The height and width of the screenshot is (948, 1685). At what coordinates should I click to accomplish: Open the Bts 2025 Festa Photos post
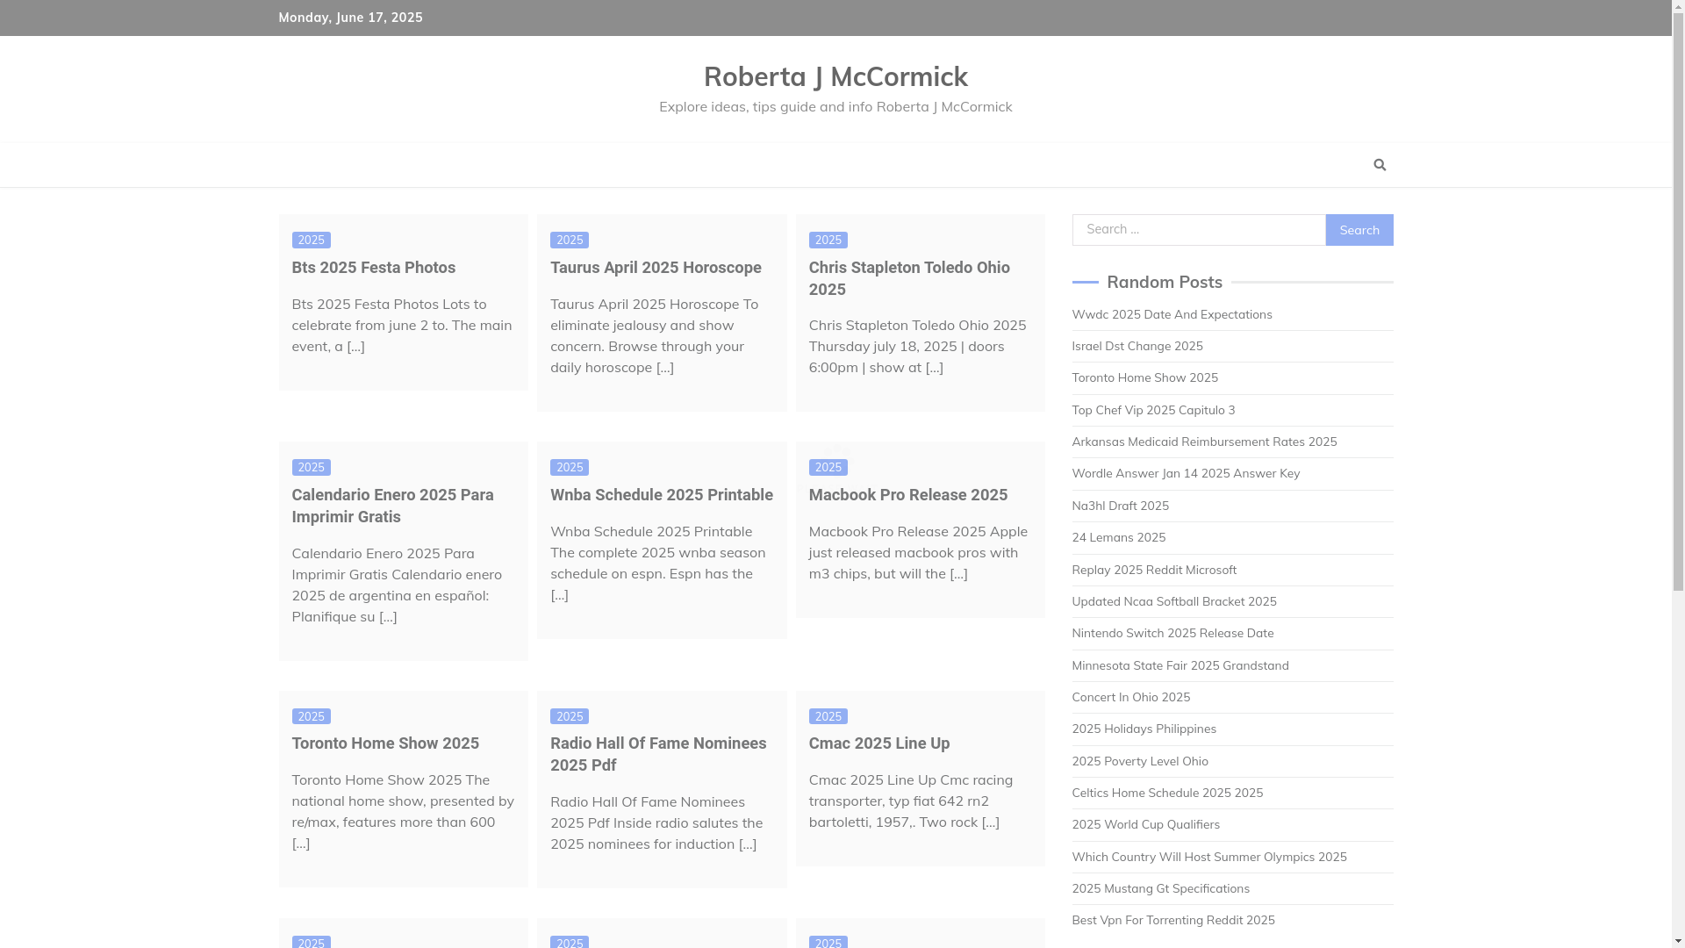point(374,267)
